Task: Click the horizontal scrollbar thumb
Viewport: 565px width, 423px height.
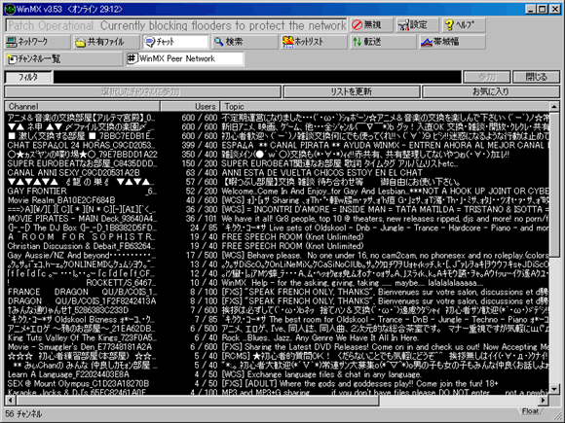Action: [198, 400]
